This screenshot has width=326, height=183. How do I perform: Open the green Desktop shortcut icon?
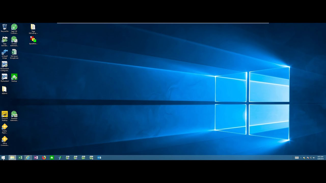(14, 78)
